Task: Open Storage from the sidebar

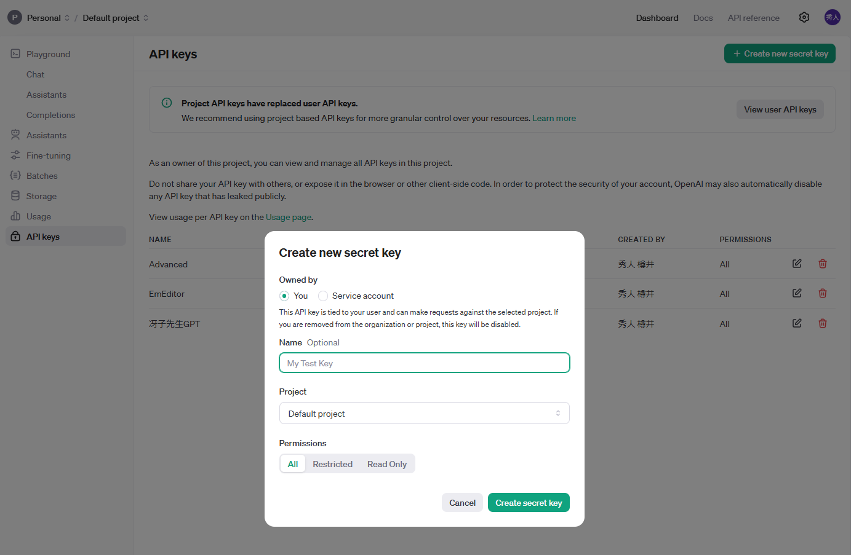Action: [41, 196]
